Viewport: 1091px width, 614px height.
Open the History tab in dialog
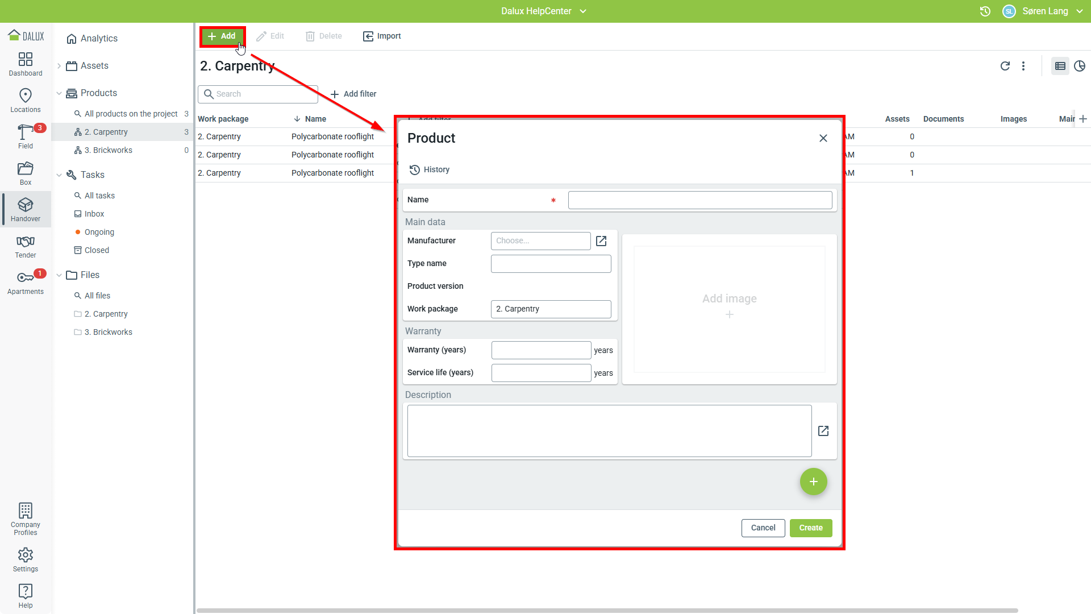click(430, 169)
